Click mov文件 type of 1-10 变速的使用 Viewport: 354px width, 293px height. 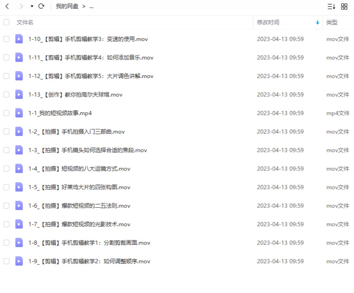[338, 39]
